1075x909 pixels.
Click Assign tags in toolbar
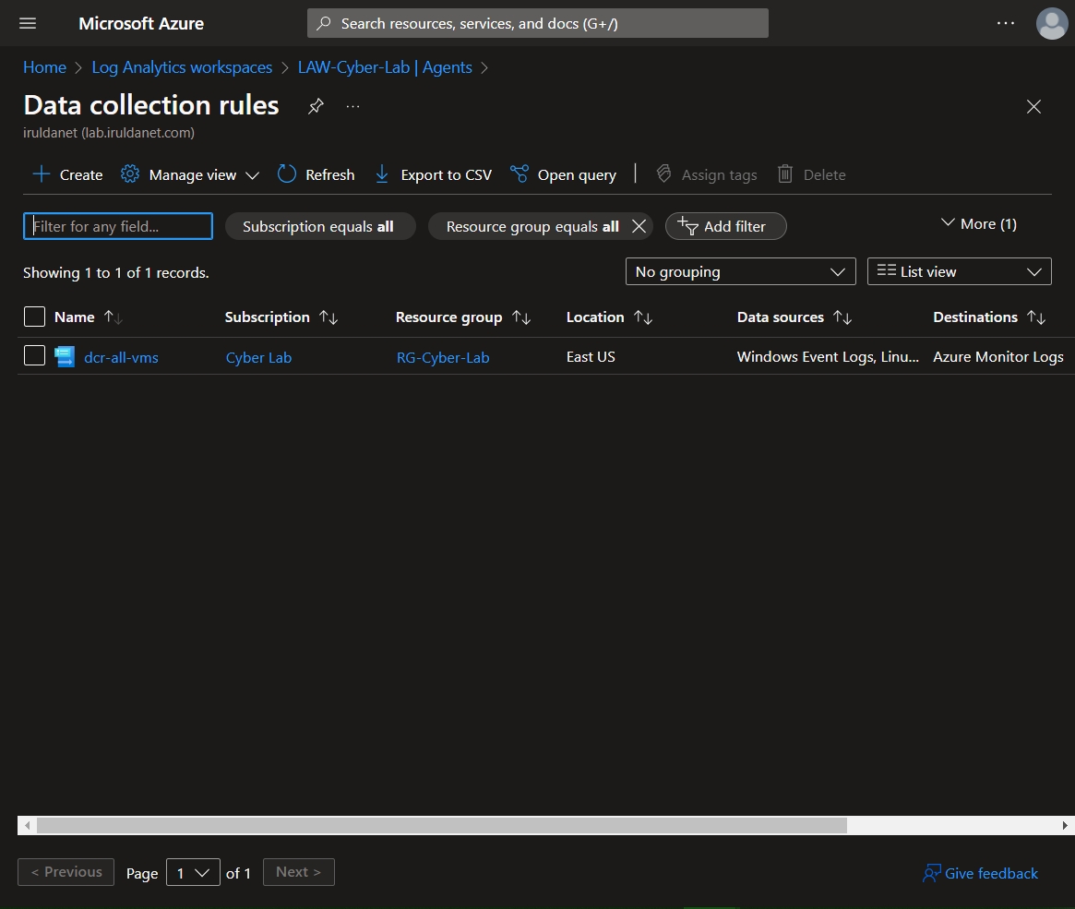(x=706, y=174)
